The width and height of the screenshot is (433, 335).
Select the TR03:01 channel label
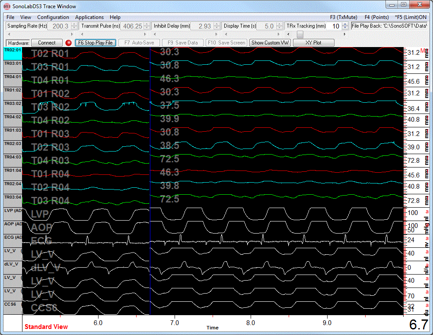[x=13, y=67]
